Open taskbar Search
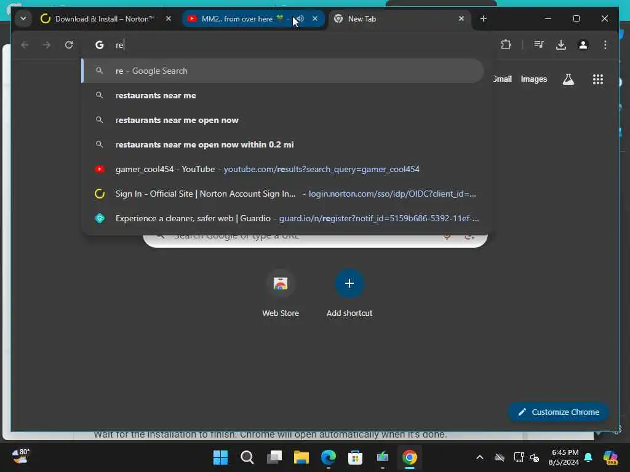This screenshot has width=630, height=472. click(247, 457)
